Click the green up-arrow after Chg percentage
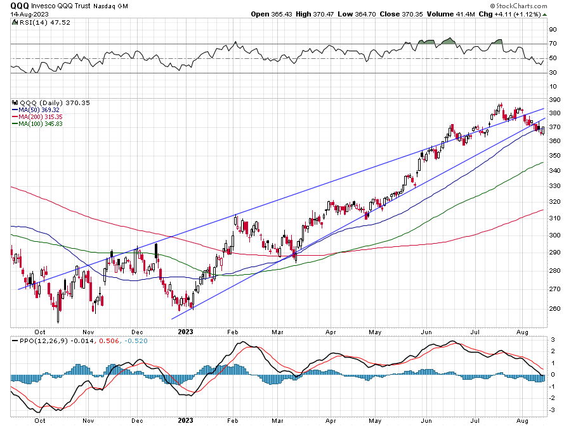The height and width of the screenshot is (426, 571). [544, 15]
